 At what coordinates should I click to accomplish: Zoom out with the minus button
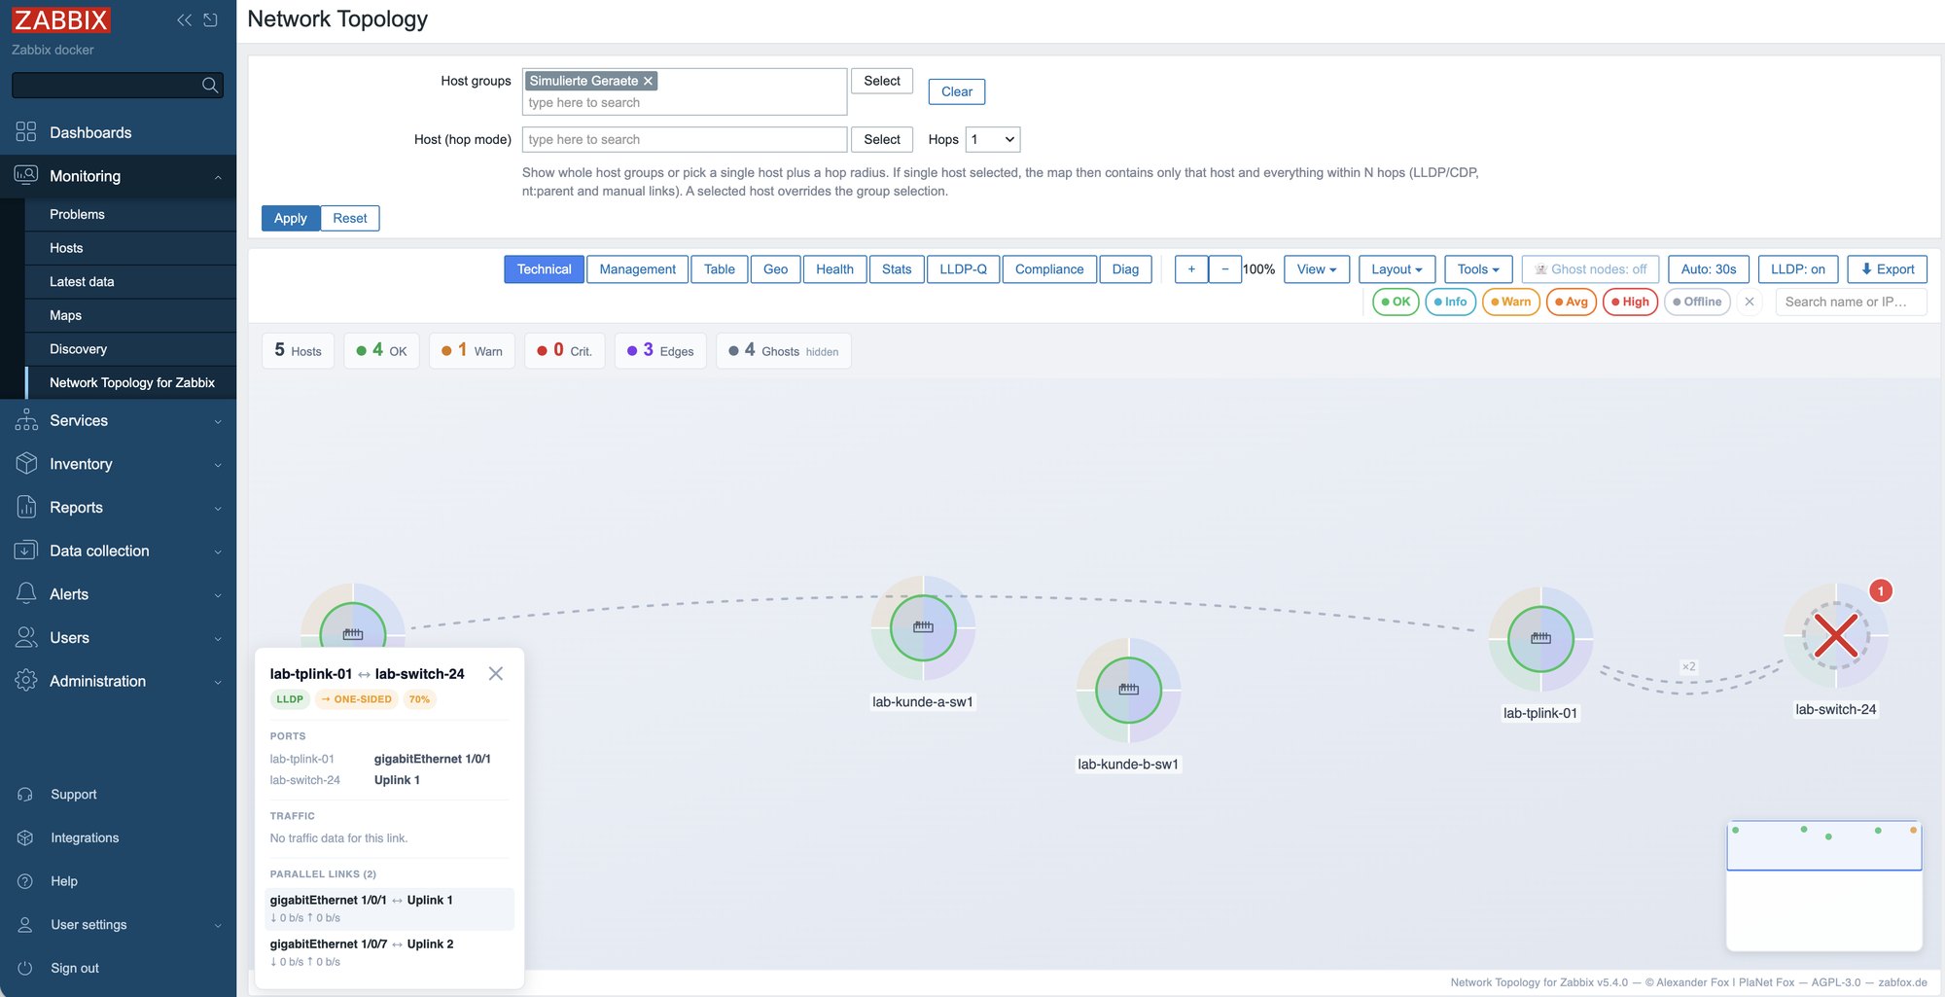tap(1225, 269)
